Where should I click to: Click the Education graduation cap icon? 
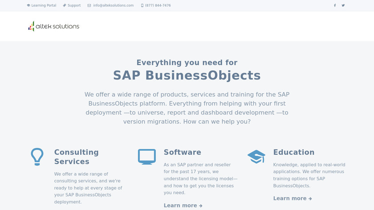click(x=256, y=156)
